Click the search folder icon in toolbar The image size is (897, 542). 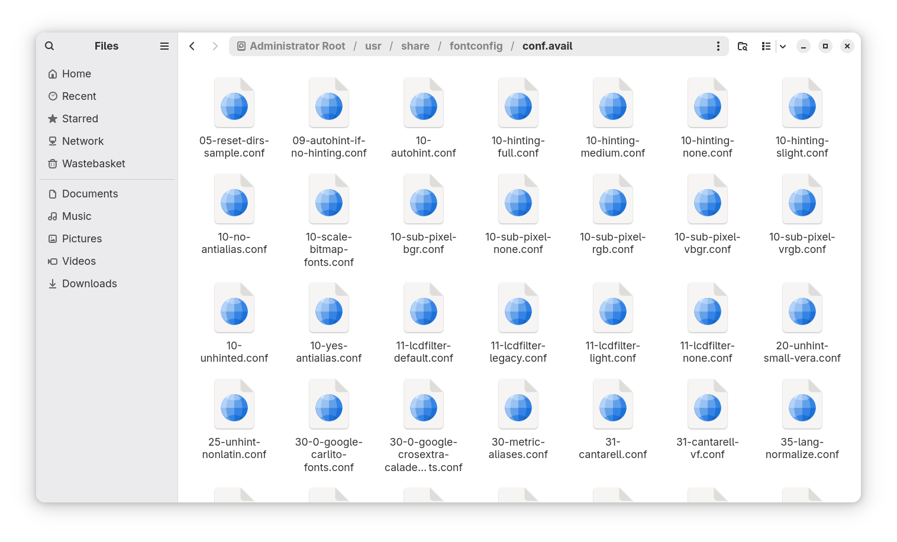point(743,46)
